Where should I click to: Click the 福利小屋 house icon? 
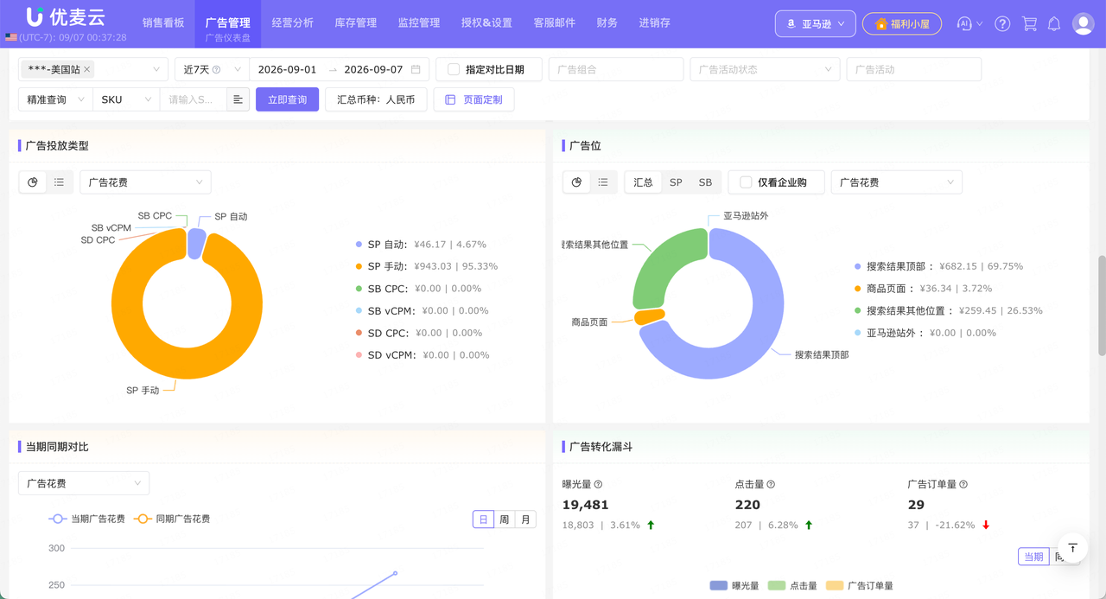point(881,24)
